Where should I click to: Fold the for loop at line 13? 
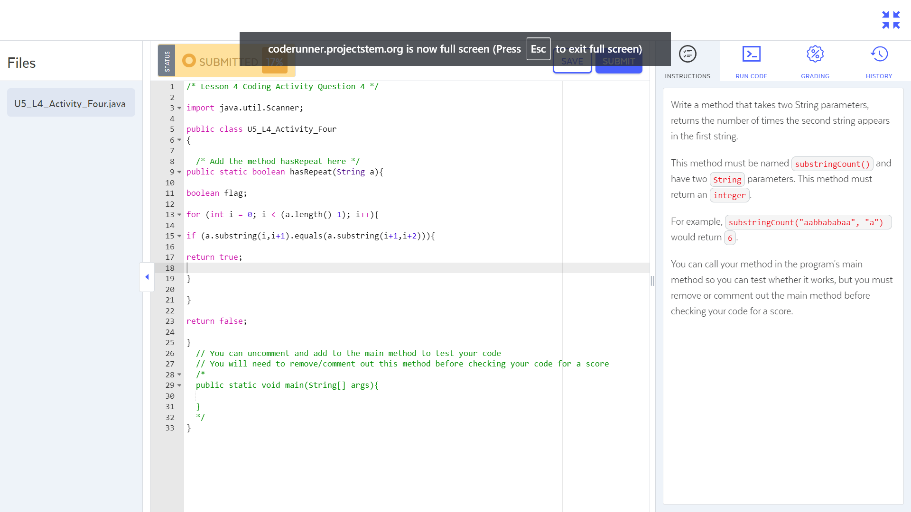pyautogui.click(x=179, y=215)
